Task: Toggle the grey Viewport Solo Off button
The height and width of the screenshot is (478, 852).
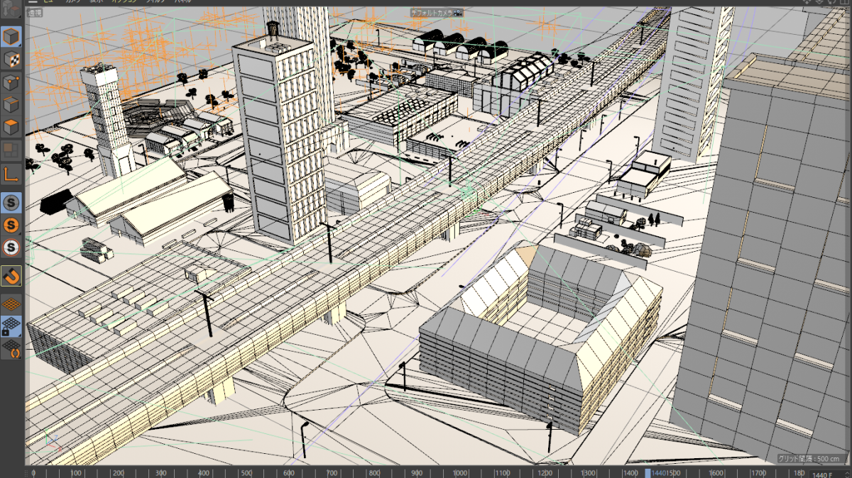Action: click(11, 204)
